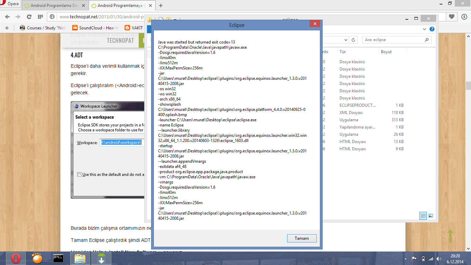This screenshot has width=471, height=265.
Task: Click the '313 KB' size cell
Action: click(x=398, y=120)
